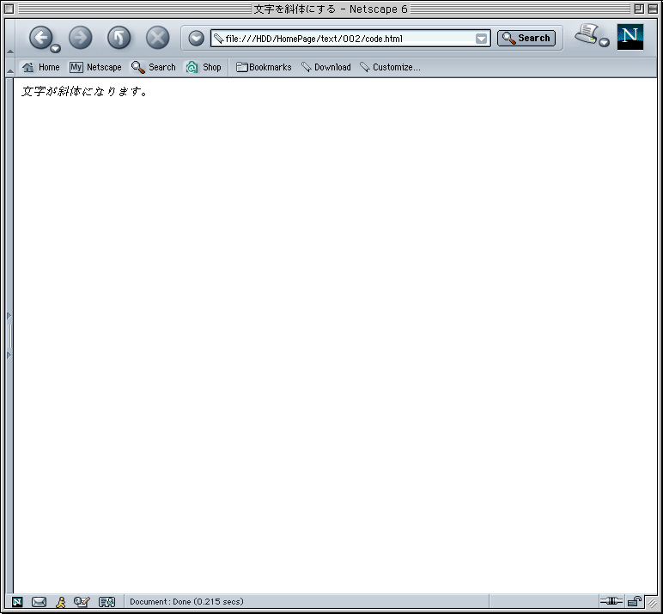Launch Instant Messenger from the running man icon
The height and width of the screenshot is (614, 663).
tap(61, 602)
